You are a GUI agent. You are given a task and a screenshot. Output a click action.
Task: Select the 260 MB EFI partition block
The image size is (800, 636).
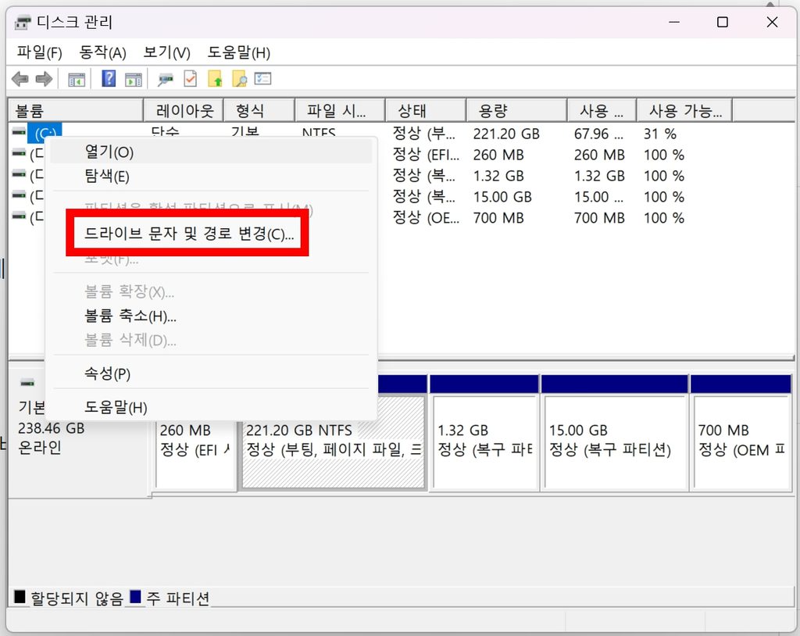tap(195, 441)
